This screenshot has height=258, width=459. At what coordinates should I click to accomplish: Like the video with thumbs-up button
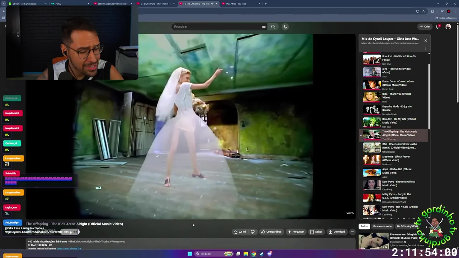tap(240, 232)
